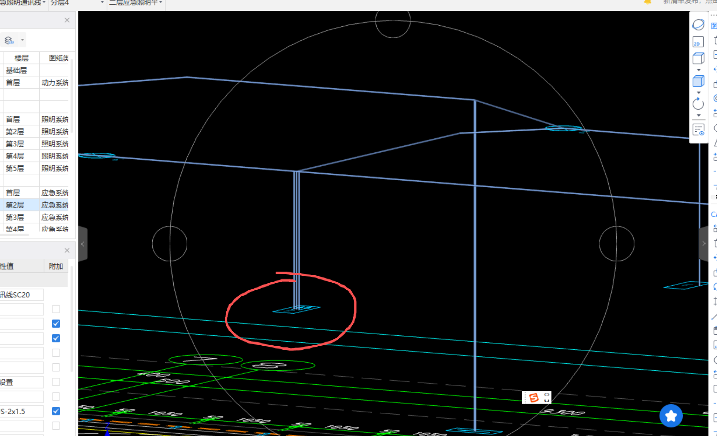Click the 附加 column header

(x=56, y=266)
